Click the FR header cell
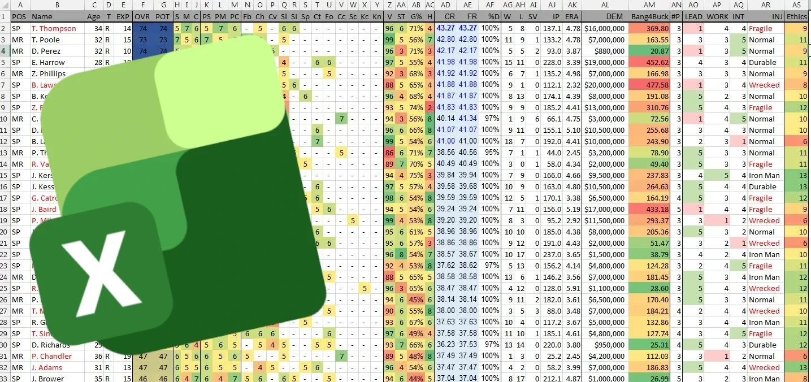811x382 pixels. point(468,17)
